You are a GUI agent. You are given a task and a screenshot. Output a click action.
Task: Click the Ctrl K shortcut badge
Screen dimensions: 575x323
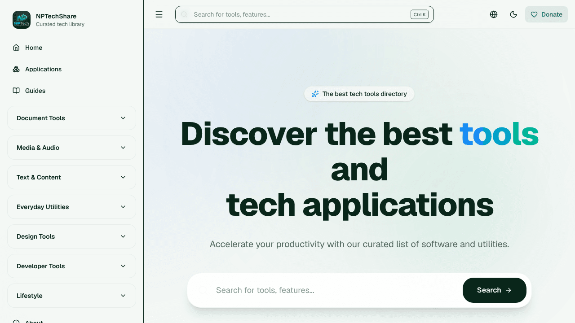420,14
